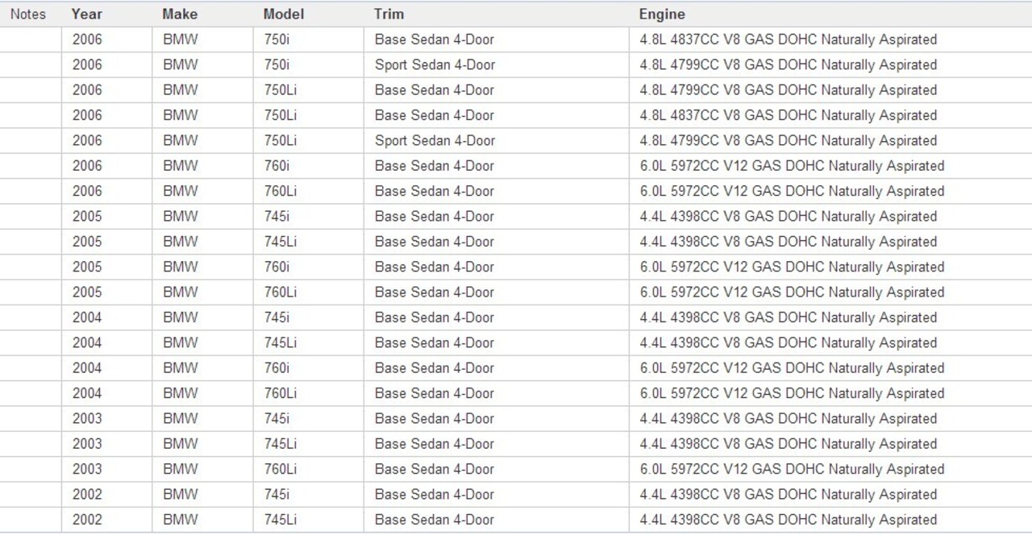1032x535 pixels.
Task: Click 4.8L 4837CC engine for 750i
Action: point(788,39)
